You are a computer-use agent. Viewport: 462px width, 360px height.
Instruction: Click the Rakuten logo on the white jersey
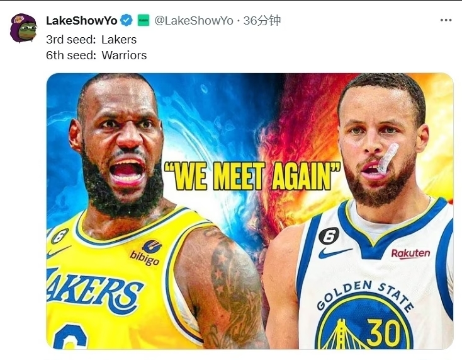pyautogui.click(x=410, y=253)
